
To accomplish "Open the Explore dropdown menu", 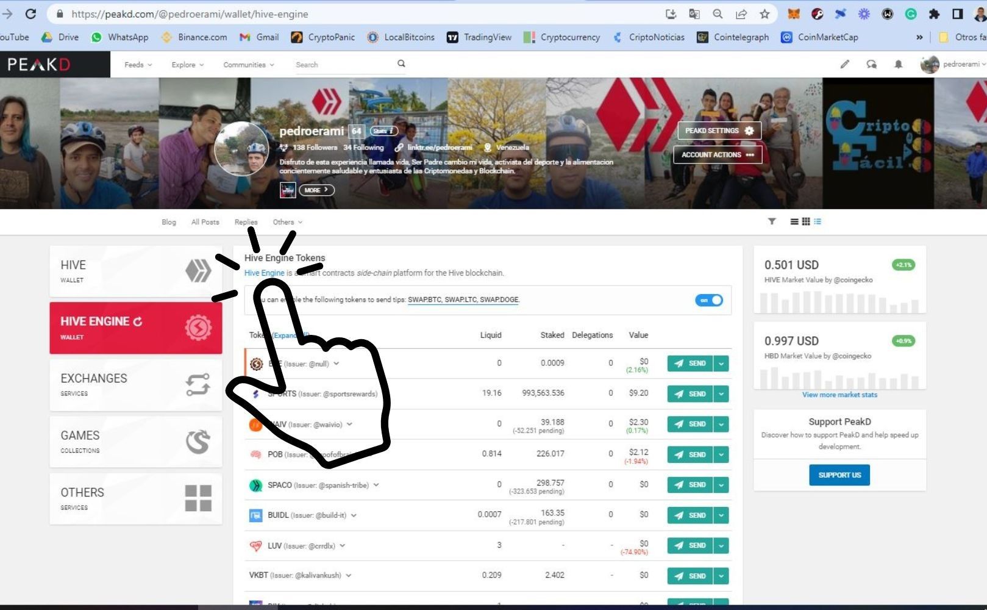I will tap(187, 65).
